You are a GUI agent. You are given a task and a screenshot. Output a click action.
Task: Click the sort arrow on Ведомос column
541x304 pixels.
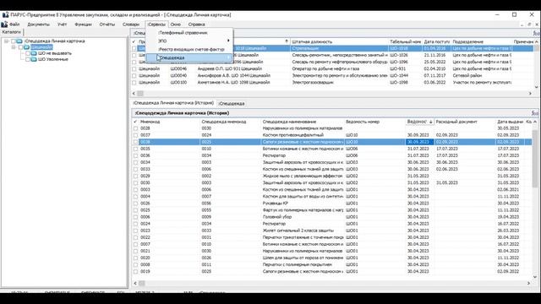click(x=430, y=122)
